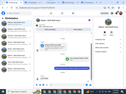126x94 pixels.
Task: Click the 'Nakyria offered you $800' card
Action: coord(53,47)
